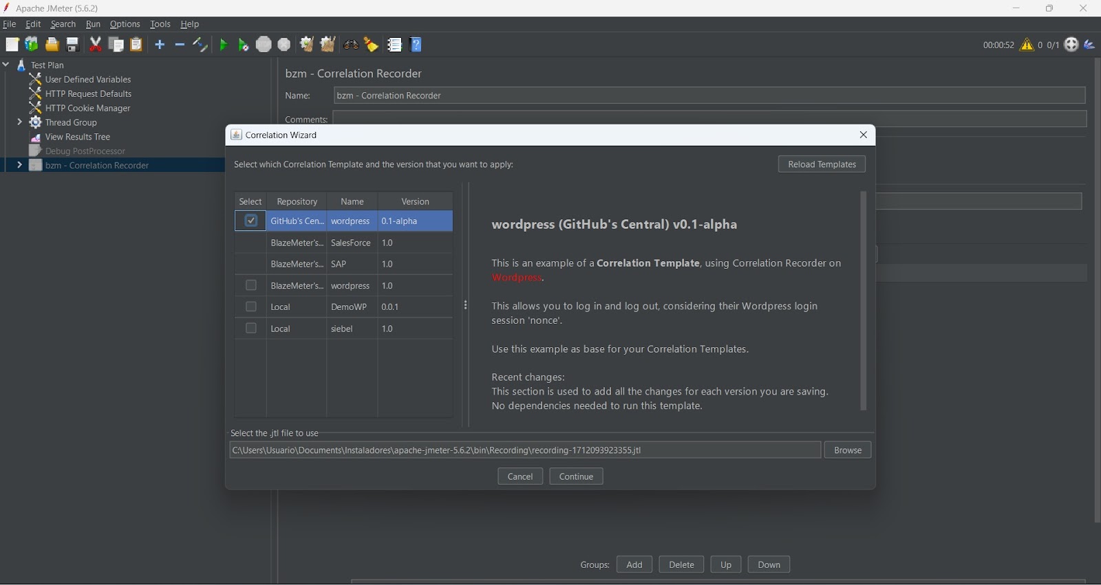Collapse the Test Plan tree node
This screenshot has height=585, width=1101.
pos(6,65)
